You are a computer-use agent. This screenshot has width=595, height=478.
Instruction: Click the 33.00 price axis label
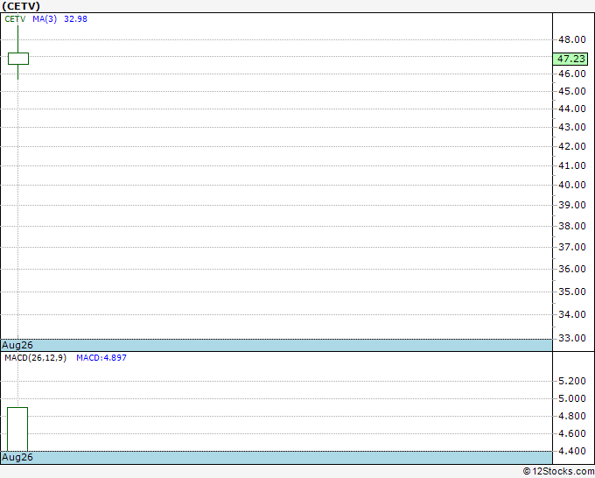point(572,338)
